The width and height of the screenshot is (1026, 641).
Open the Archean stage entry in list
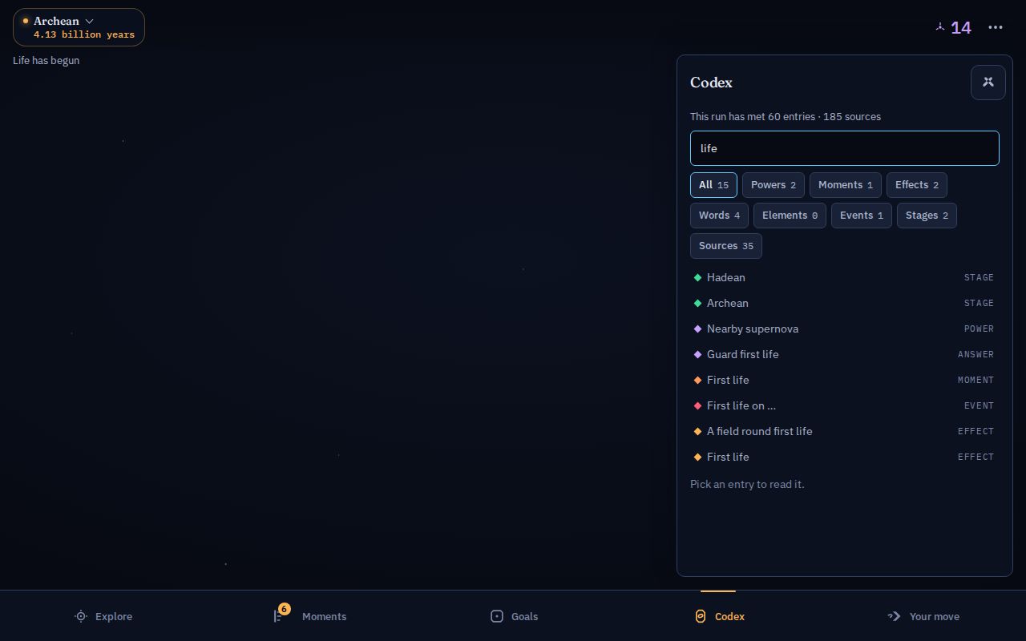click(845, 303)
